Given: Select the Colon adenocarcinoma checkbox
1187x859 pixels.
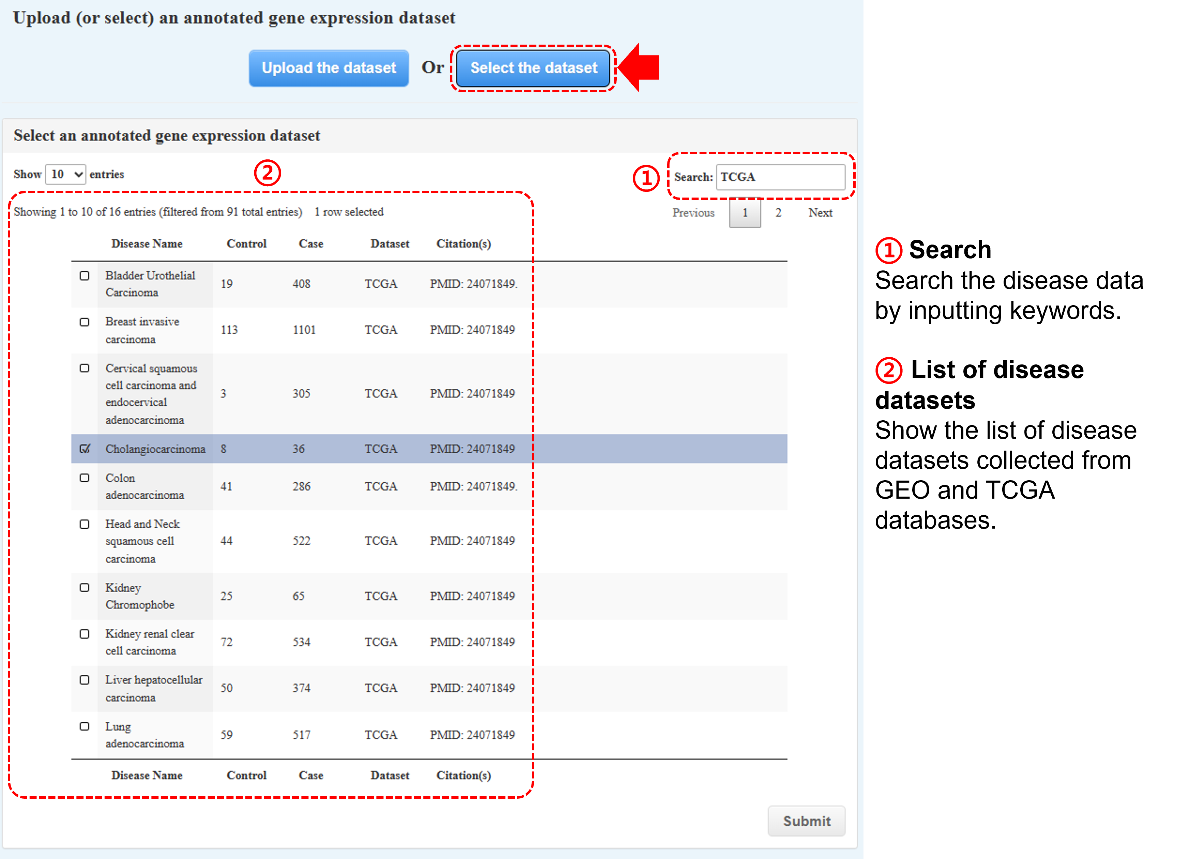Looking at the screenshot, I should 84,478.
